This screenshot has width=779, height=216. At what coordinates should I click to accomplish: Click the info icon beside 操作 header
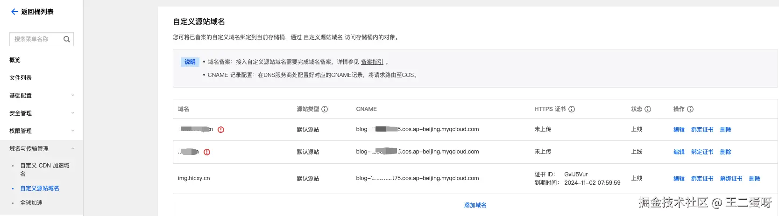[x=690, y=109]
